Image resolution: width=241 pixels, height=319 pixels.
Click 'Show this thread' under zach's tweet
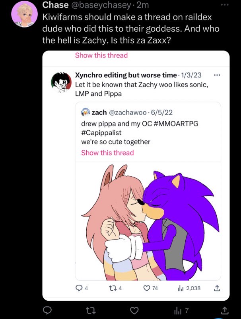[x=107, y=153]
